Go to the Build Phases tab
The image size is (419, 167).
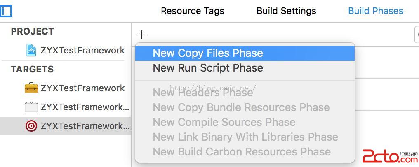pyautogui.click(x=375, y=11)
